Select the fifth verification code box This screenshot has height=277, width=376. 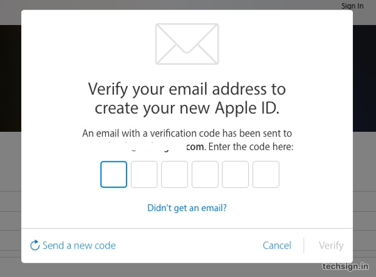point(235,175)
